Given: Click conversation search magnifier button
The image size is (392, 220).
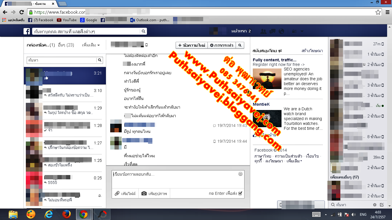Looking at the screenshot, I should 240,45.
